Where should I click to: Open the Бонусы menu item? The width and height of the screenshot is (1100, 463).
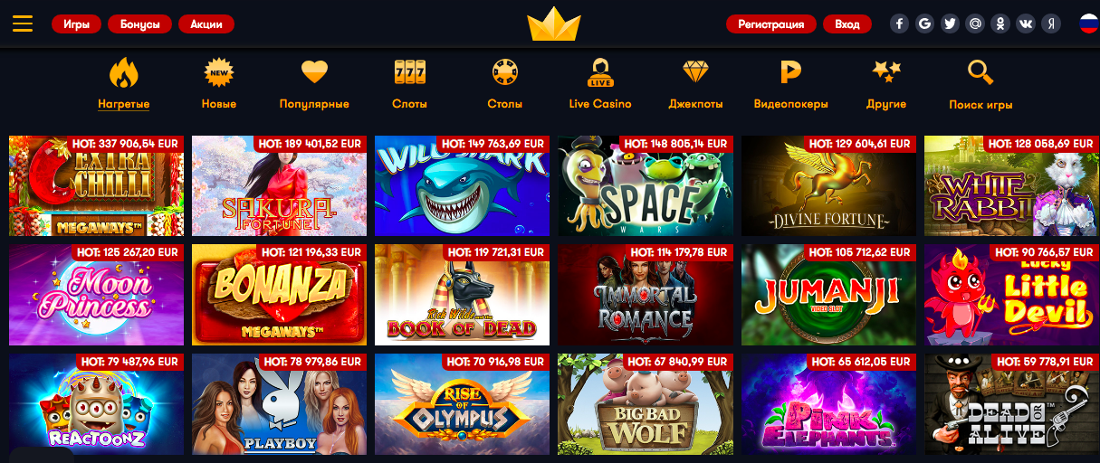click(139, 24)
